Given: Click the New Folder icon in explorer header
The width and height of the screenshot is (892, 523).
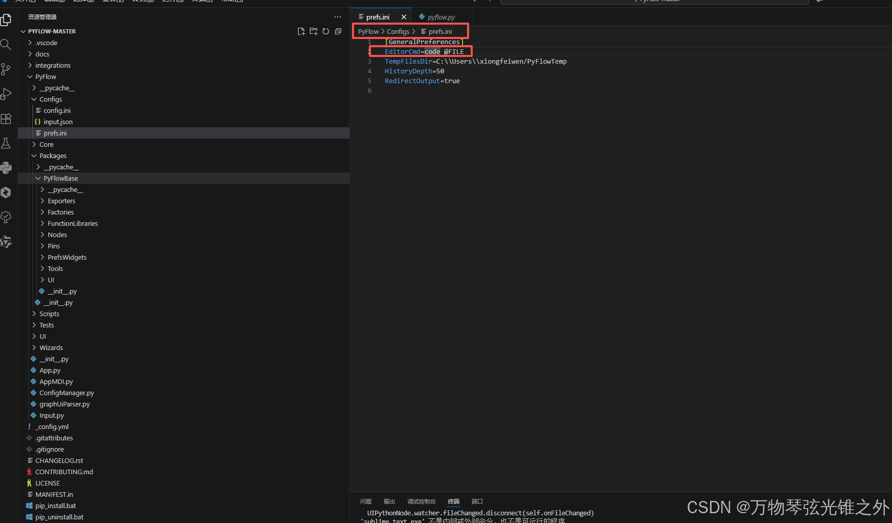Looking at the screenshot, I should tap(313, 31).
